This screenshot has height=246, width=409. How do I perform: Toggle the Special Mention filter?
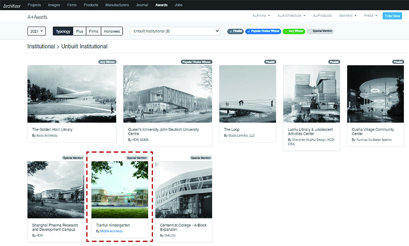[x=320, y=32]
